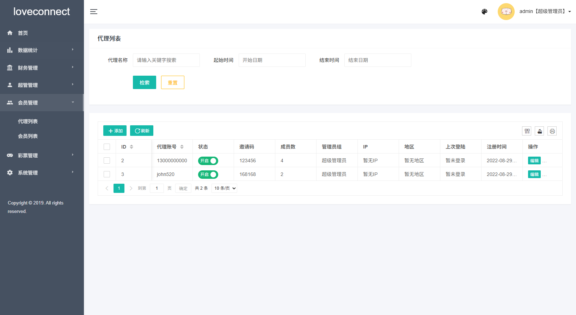The height and width of the screenshot is (315, 576).
Task: Click the 开始日期 date field
Action: point(272,60)
